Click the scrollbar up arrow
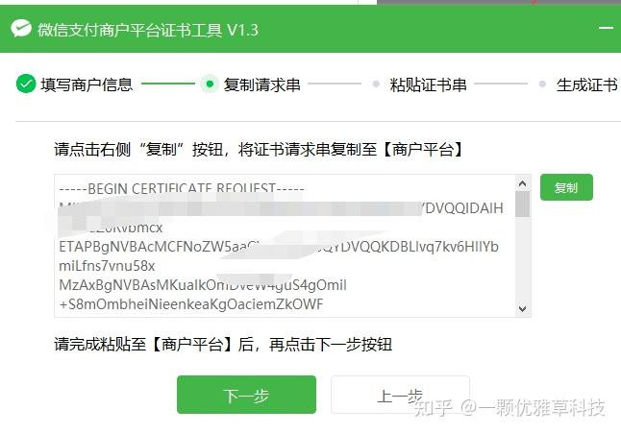The height and width of the screenshot is (434, 621). click(522, 183)
